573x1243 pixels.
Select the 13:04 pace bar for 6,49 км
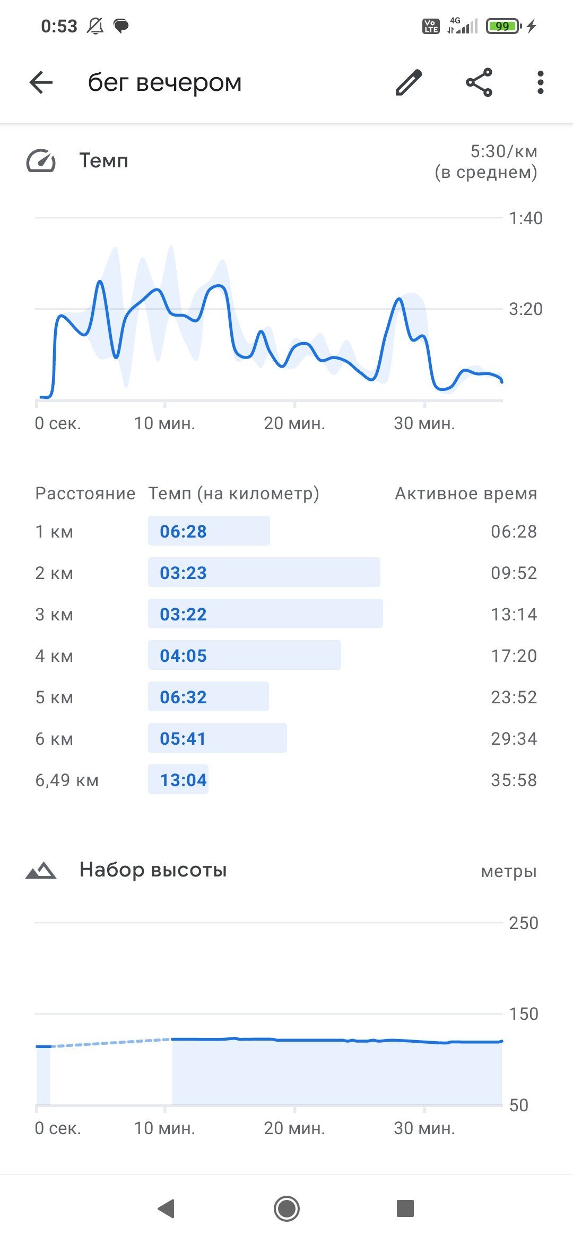pyautogui.click(x=178, y=779)
